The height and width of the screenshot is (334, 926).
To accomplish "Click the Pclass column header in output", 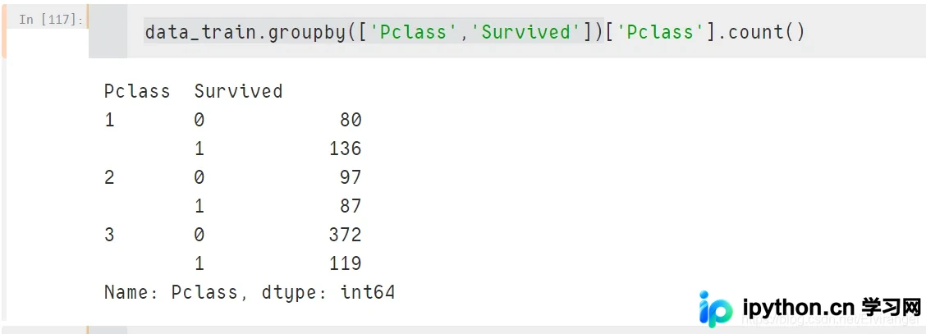I will [137, 91].
